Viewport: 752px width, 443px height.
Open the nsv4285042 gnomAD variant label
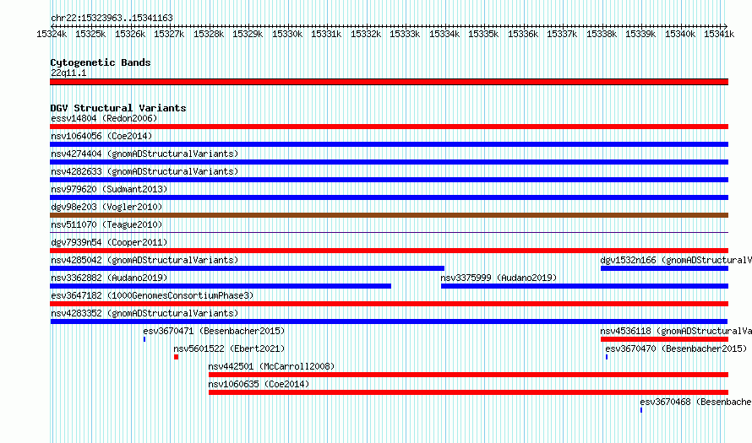point(144,260)
